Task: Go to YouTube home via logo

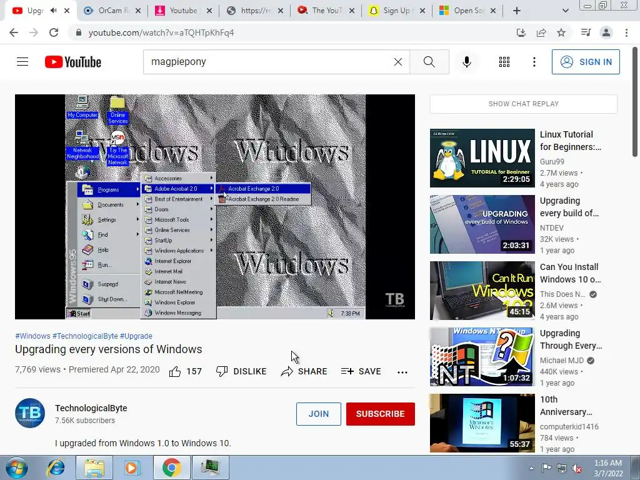Action: [x=73, y=62]
